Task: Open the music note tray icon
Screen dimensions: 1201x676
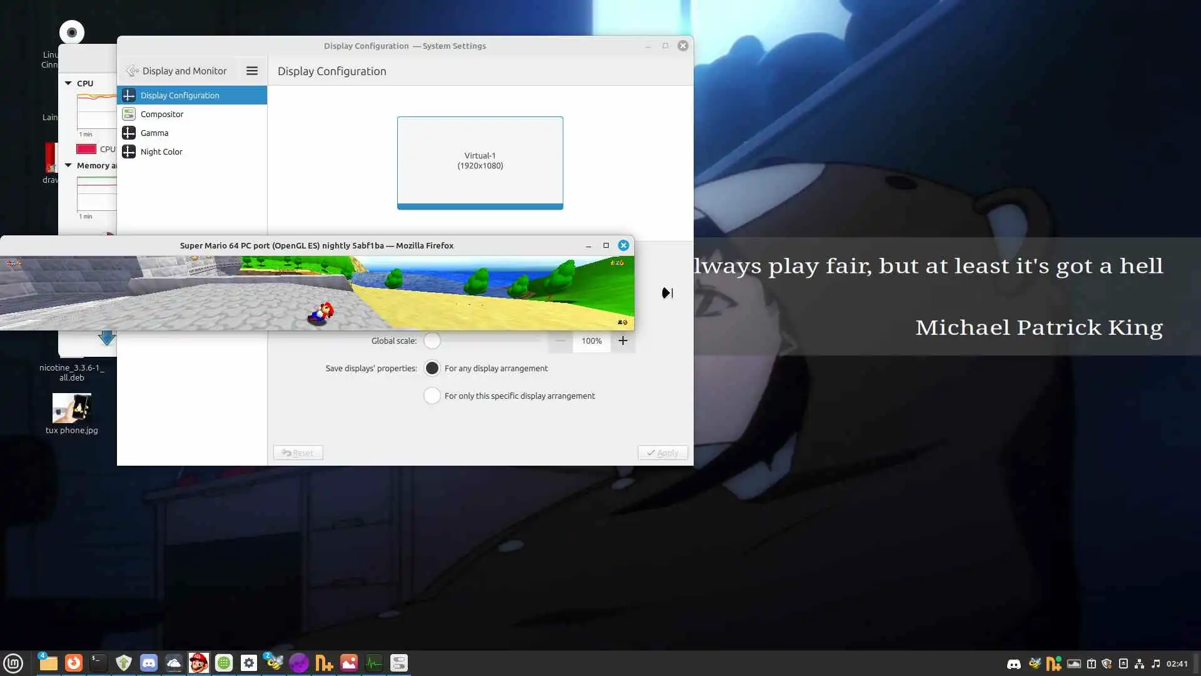Action: (1155, 663)
